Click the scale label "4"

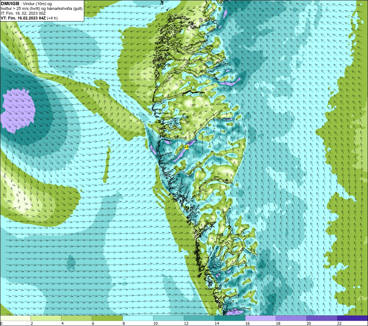[x=63, y=323]
